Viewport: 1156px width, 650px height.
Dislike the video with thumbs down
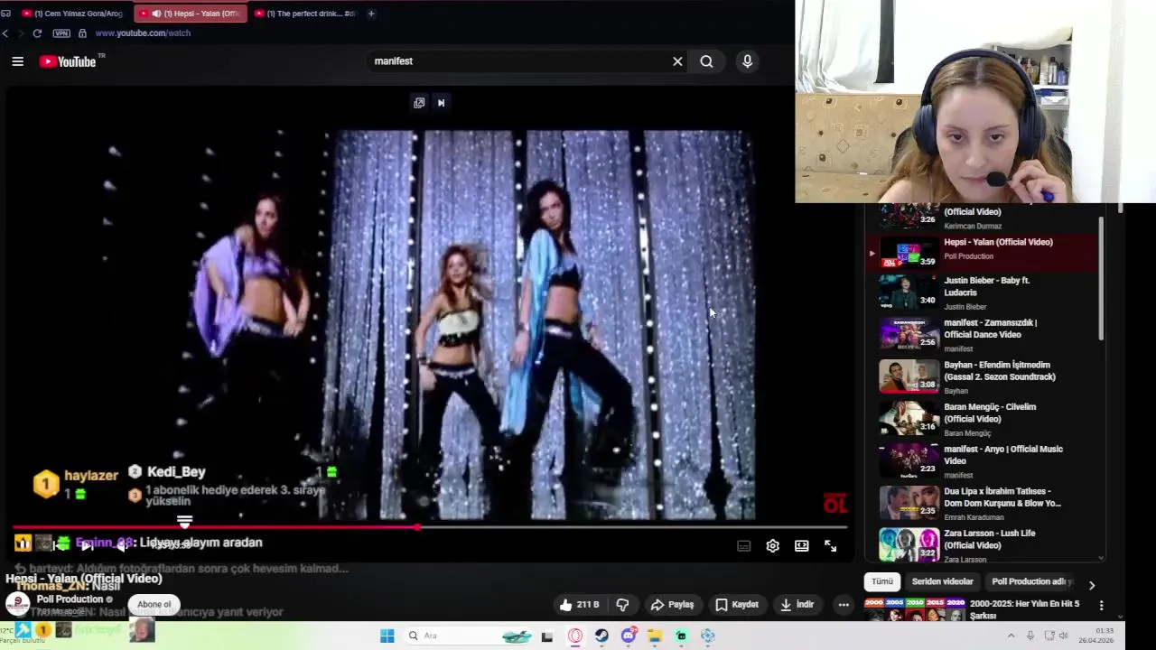click(x=622, y=605)
